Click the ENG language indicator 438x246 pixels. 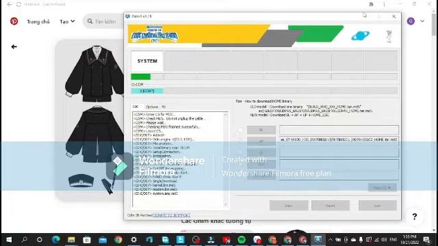click(x=394, y=240)
